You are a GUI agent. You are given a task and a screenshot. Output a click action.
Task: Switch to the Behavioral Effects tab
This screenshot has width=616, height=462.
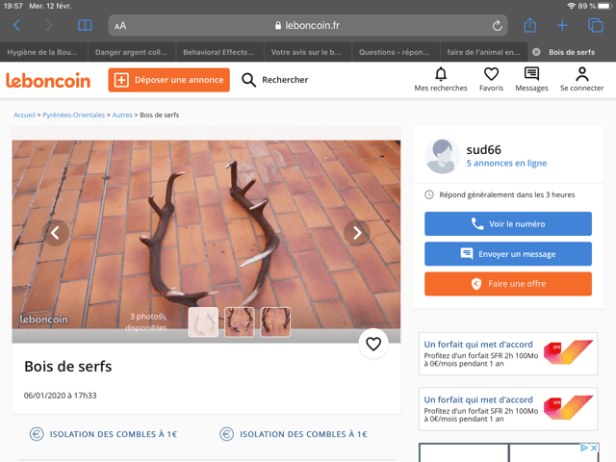tap(219, 52)
